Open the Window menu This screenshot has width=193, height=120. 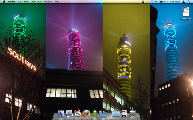click(x=48, y=1)
